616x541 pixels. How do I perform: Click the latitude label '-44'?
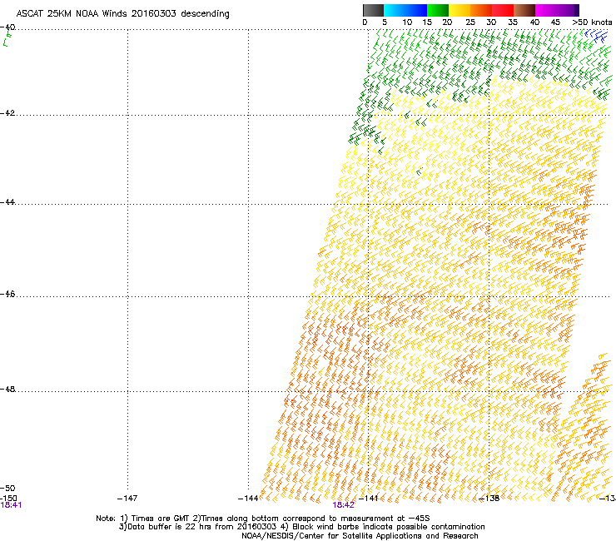coord(7,202)
